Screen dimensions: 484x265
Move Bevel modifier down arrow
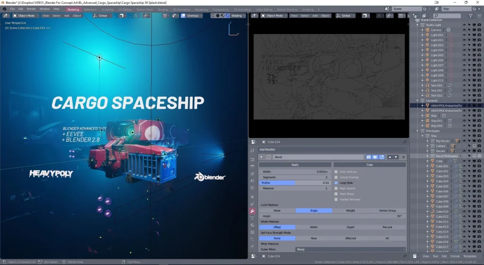coord(396,157)
